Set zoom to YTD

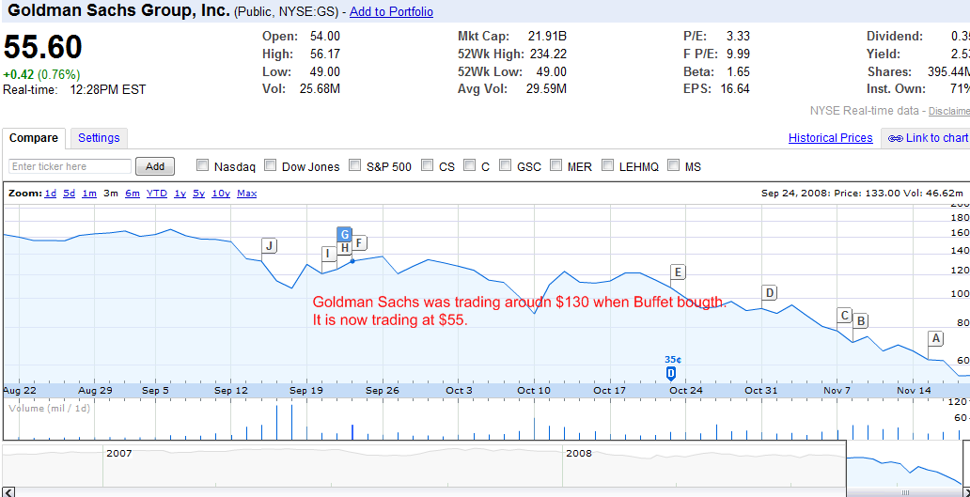pyautogui.click(x=157, y=194)
